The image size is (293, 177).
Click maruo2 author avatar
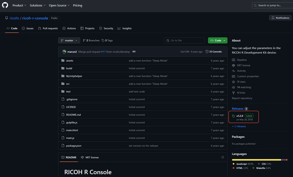[64, 52]
